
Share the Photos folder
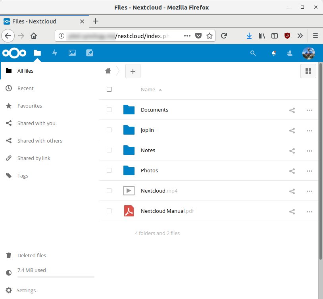[292, 171]
